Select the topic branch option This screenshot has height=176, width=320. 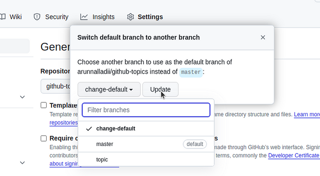pos(146,160)
